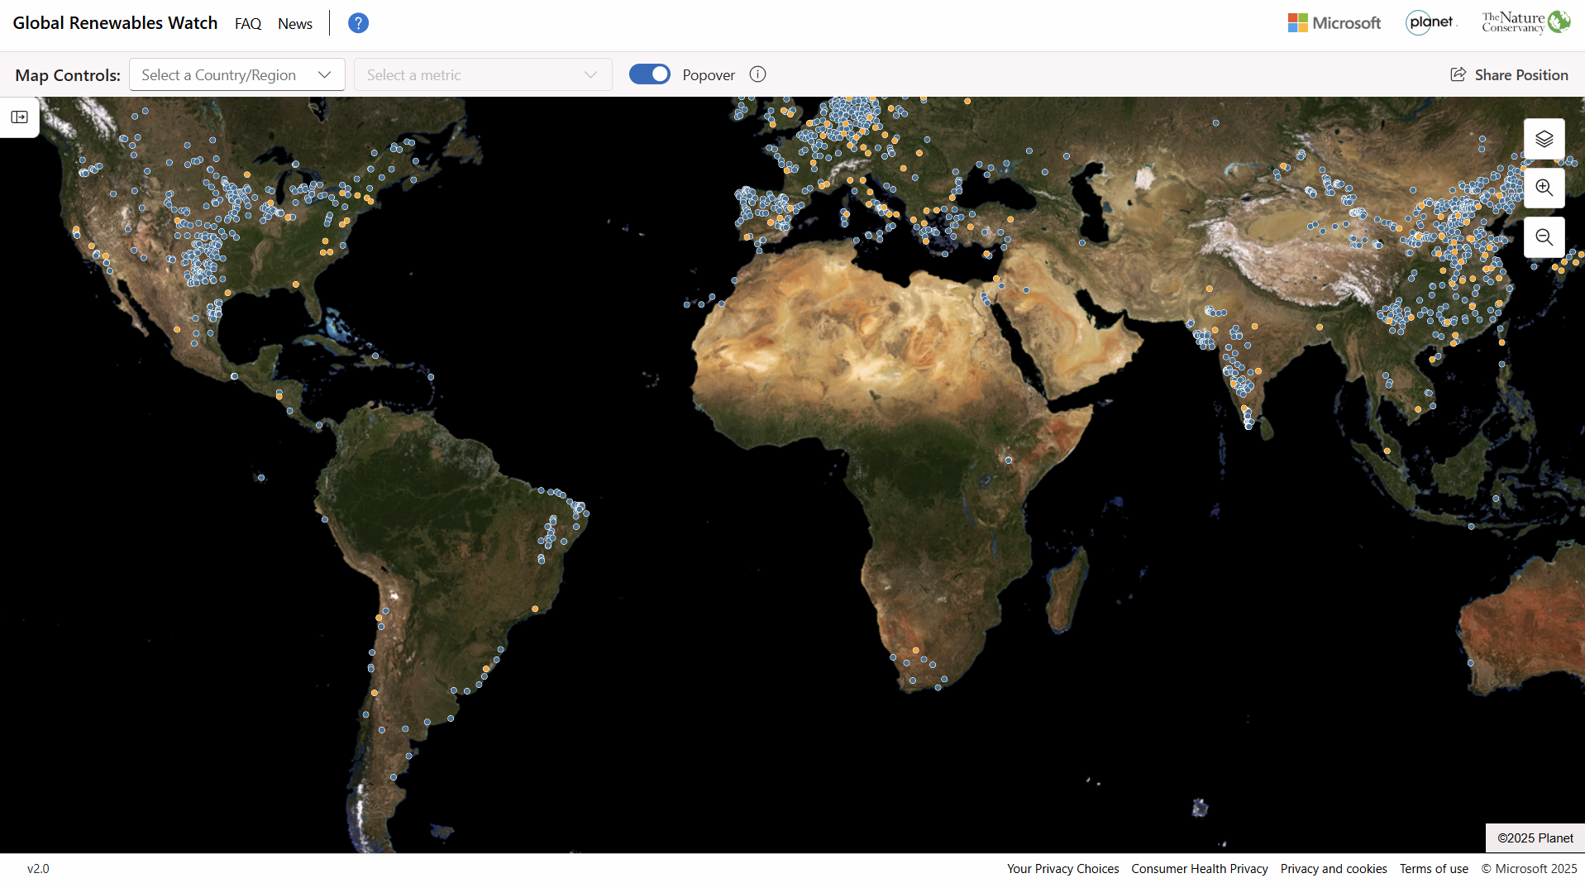Image resolution: width=1585 pixels, height=883 pixels.
Task: Click the info icon next to Popover
Action: click(x=757, y=74)
